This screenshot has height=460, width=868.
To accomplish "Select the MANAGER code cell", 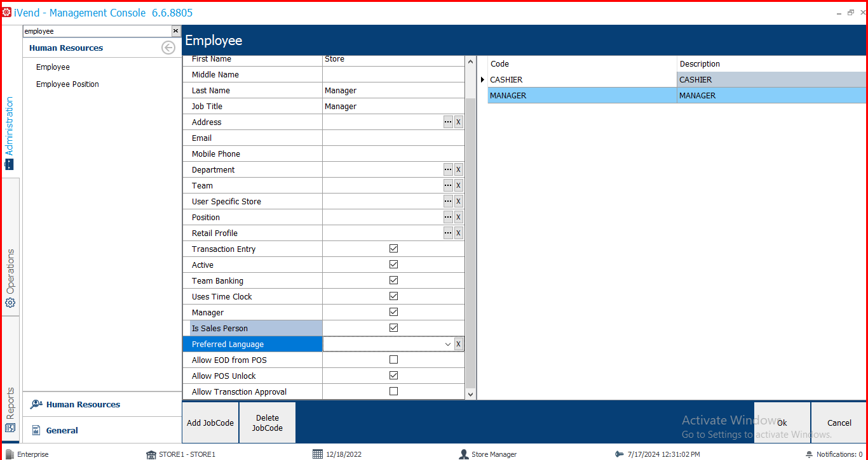I will pyautogui.click(x=582, y=95).
